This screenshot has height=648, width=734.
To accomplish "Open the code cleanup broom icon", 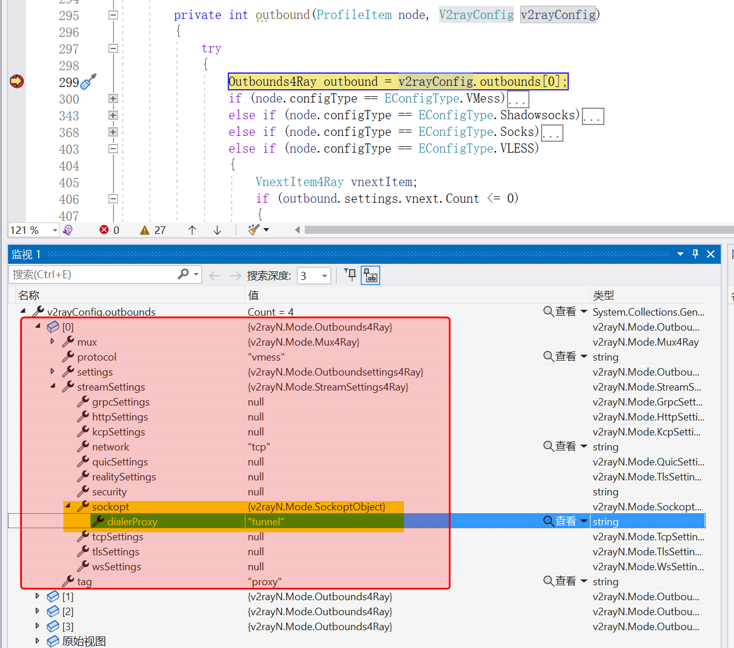I will coord(254,230).
